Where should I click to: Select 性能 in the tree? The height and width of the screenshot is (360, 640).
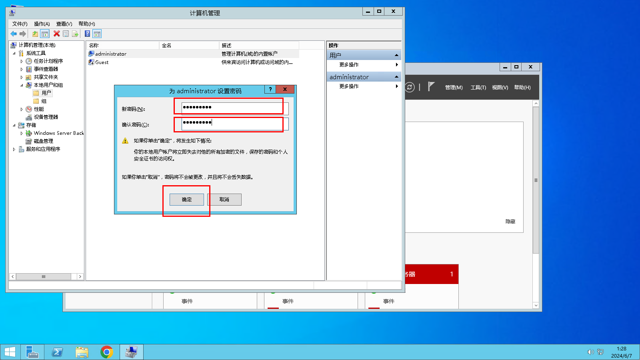click(39, 109)
